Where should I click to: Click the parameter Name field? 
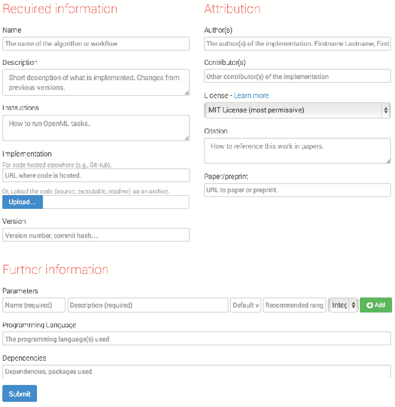(x=34, y=305)
